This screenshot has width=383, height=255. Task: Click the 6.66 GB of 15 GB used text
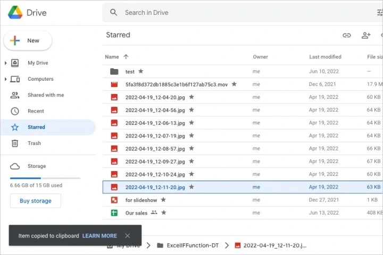[36, 185]
